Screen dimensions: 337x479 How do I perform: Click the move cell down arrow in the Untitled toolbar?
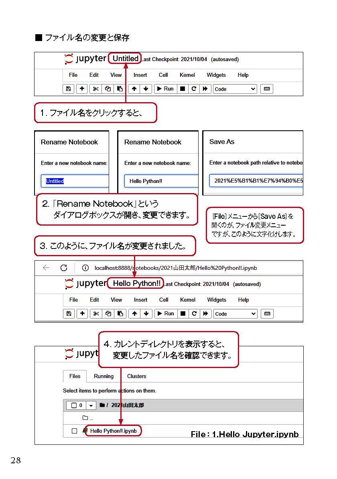click(146, 89)
